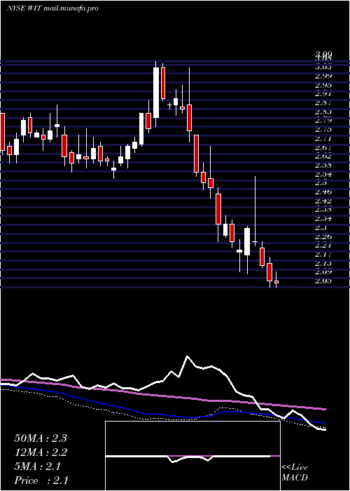Screen dimensions: 350x491
Task: Select the 12MA : 2.2 label
Action: pos(41,452)
